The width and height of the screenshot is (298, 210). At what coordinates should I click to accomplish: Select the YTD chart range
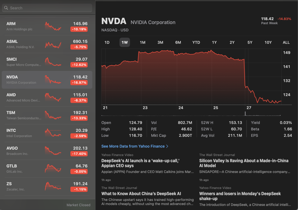coord(196,42)
